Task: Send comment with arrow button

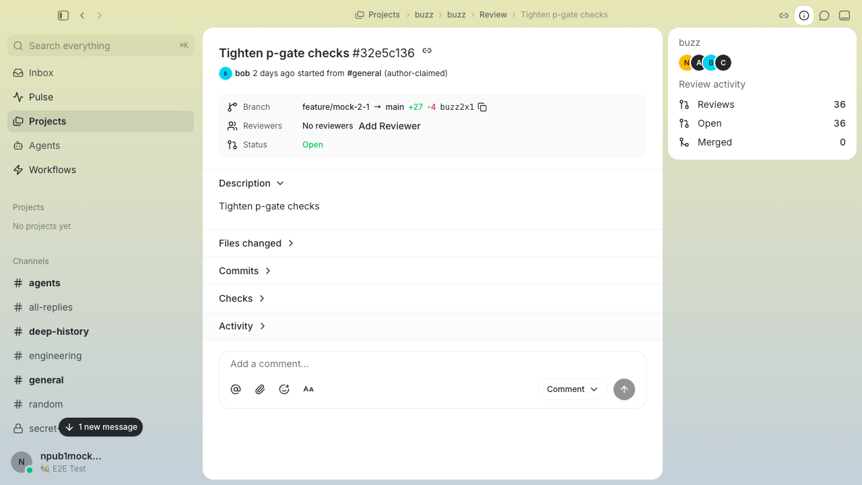Action: [x=624, y=389]
